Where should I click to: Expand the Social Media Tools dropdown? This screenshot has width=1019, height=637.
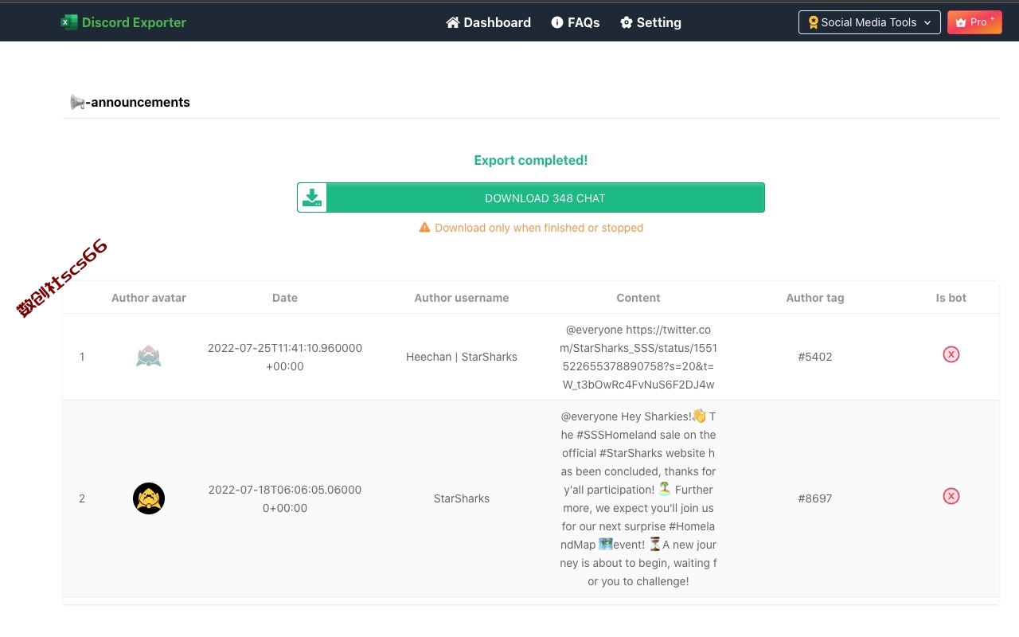[x=869, y=22]
